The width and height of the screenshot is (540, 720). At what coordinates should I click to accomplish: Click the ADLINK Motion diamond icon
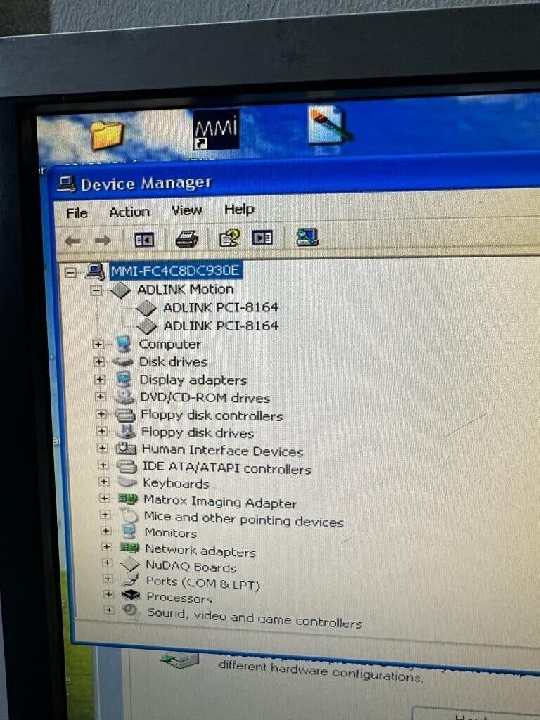(x=120, y=290)
